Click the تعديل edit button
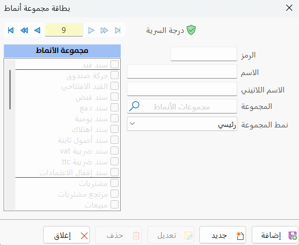This screenshot has height=245, width=299. pyautogui.click(x=171, y=235)
